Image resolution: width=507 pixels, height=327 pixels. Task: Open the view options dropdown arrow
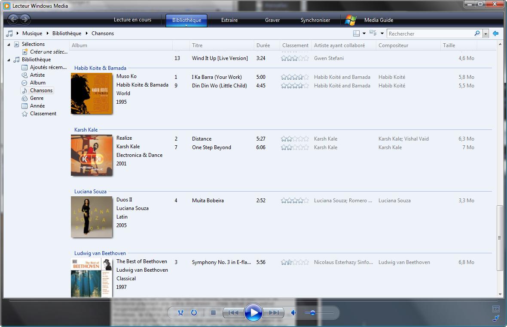tap(382, 33)
